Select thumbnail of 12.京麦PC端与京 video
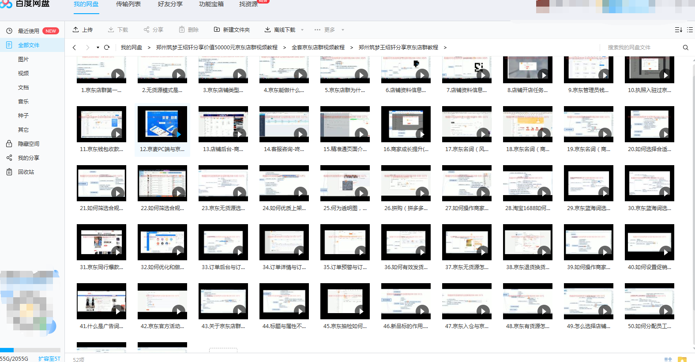 pyautogui.click(x=162, y=124)
